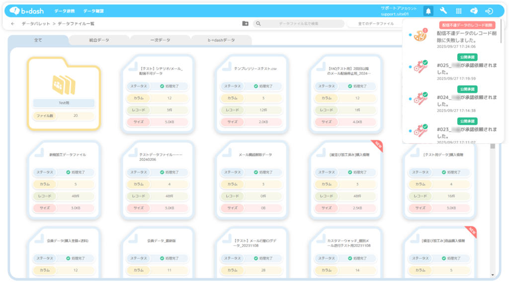509x286 pixels.
Task: Click the notification panel scrollbar
Action: 502,32
